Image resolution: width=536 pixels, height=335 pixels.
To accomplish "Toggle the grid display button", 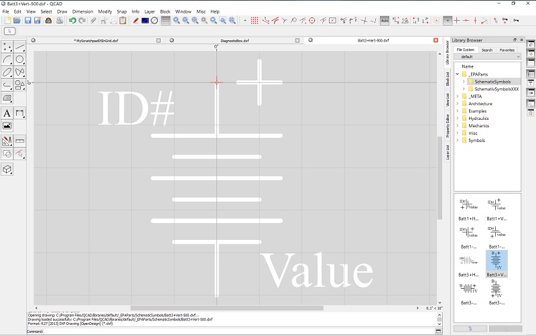I will click(165, 21).
